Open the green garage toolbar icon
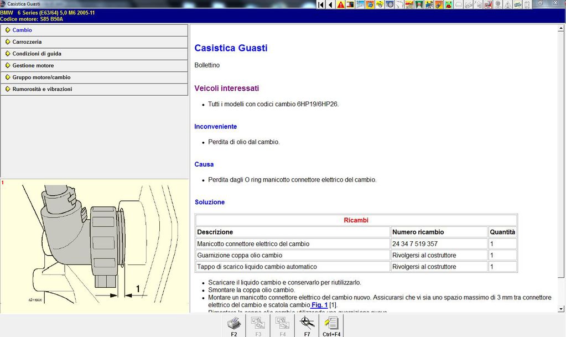 (419, 4)
